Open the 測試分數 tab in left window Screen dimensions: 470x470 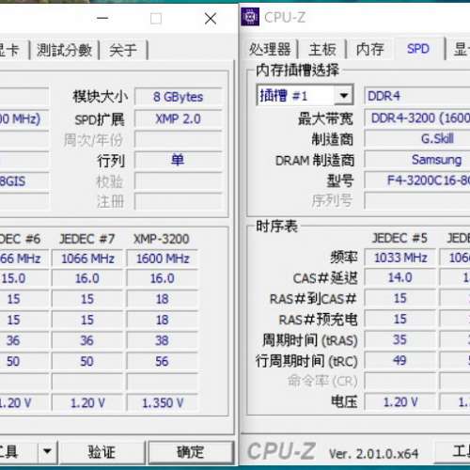point(65,50)
